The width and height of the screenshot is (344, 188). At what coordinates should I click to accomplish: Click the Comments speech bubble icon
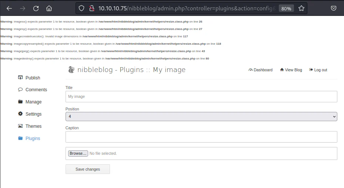point(20,89)
